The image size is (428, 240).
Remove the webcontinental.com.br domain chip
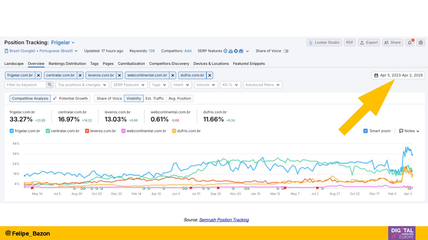pyautogui.click(x=173, y=75)
